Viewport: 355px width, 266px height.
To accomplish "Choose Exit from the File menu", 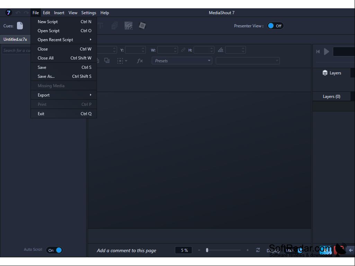I will point(64,113).
